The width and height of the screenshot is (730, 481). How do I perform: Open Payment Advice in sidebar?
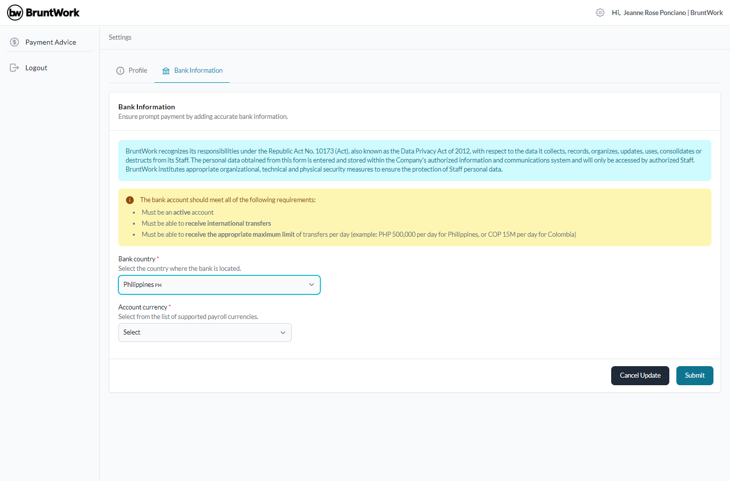tap(50, 42)
